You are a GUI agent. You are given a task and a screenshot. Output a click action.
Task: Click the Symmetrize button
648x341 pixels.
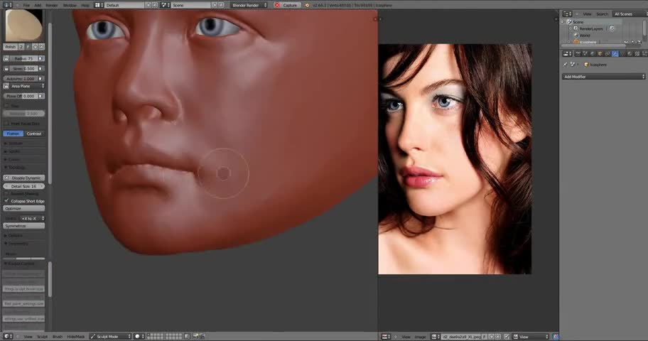24,226
